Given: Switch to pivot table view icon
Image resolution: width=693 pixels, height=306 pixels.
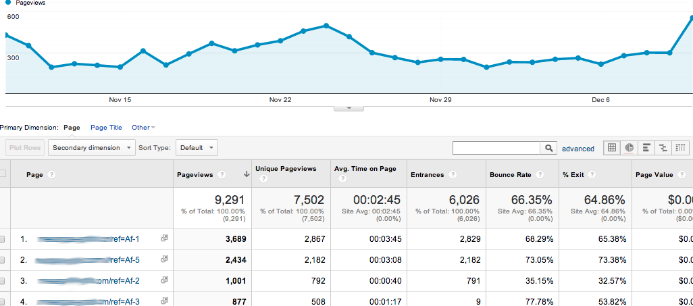Looking at the screenshot, I should [680, 148].
